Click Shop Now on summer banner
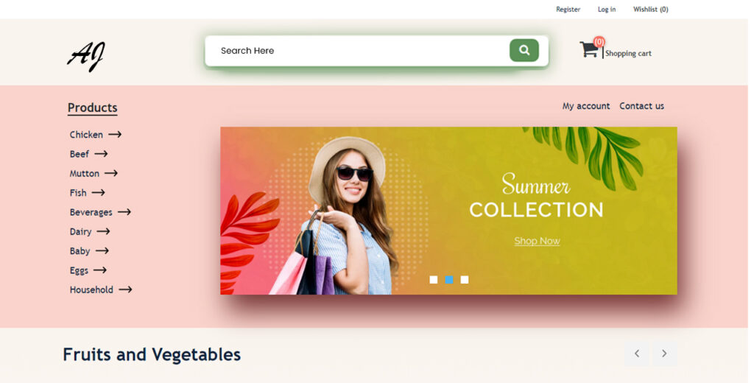This screenshot has height=383, width=754. [537, 241]
